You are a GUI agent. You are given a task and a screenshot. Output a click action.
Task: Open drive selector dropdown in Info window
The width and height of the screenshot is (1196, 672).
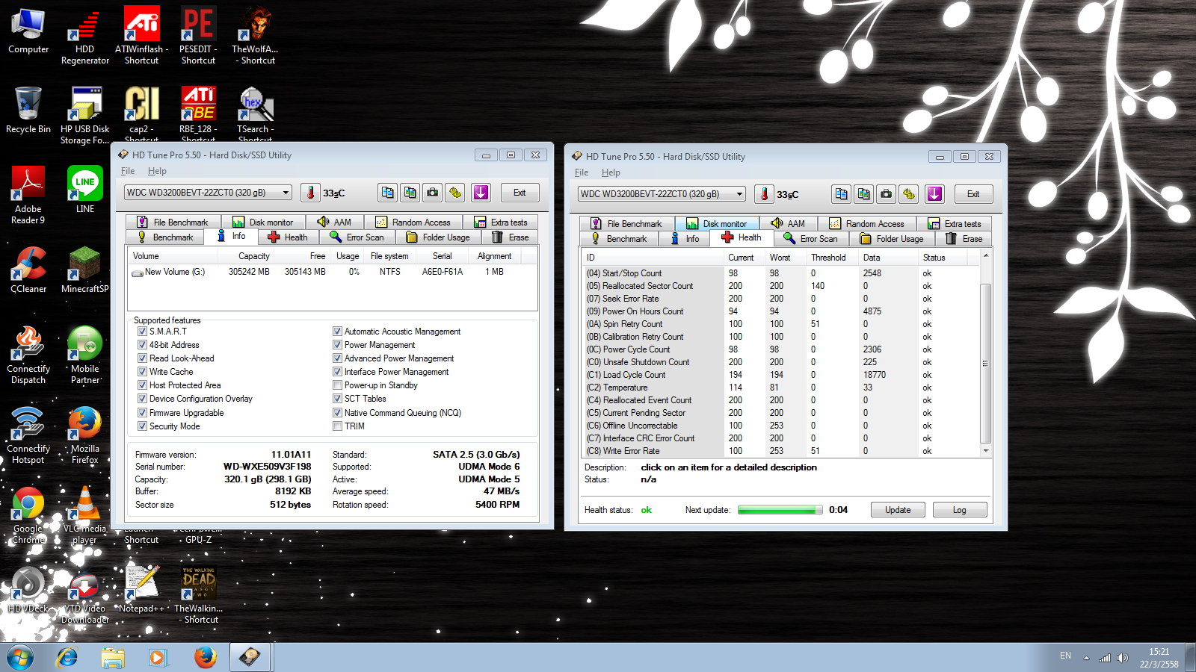208,193
